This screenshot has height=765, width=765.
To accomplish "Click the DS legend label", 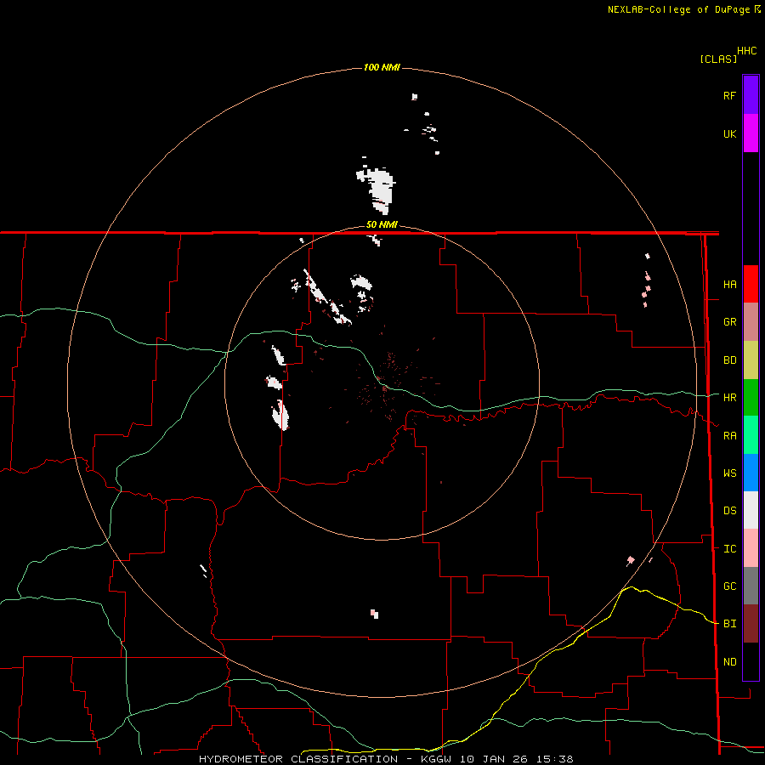I will 729,511.
